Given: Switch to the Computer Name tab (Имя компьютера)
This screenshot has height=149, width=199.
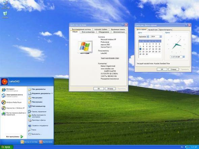Looking at the screenshot, I should [x=88, y=32].
